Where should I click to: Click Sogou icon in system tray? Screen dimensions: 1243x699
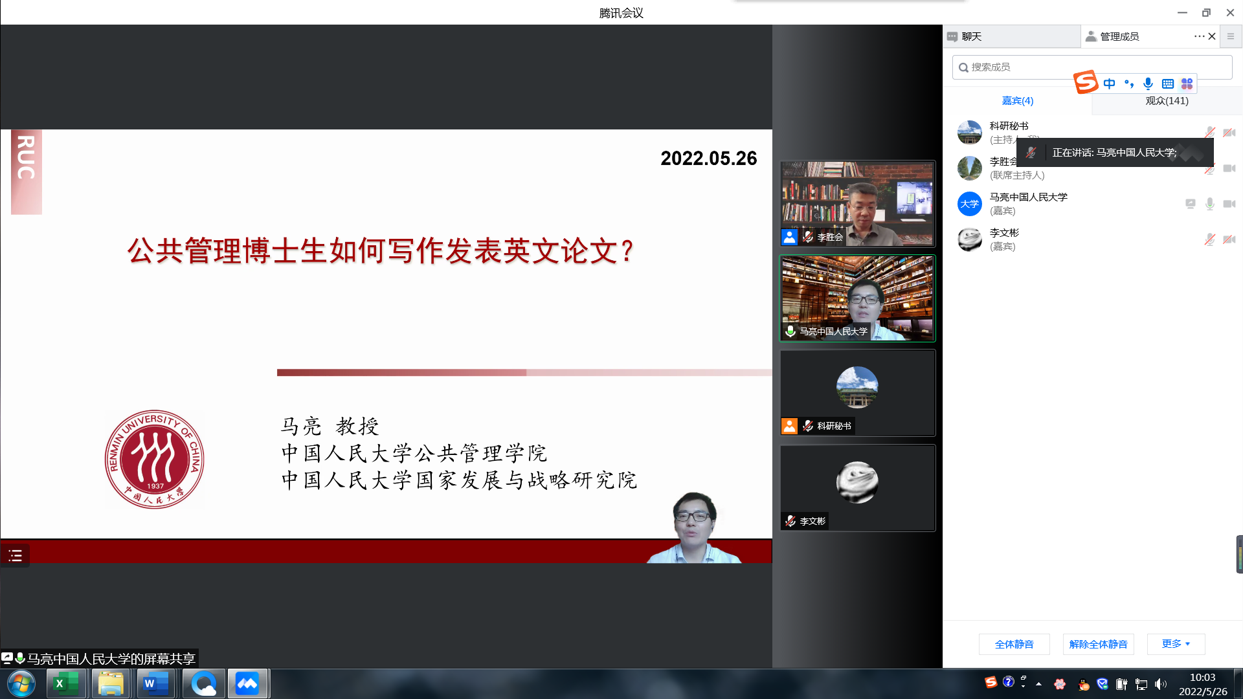(991, 682)
